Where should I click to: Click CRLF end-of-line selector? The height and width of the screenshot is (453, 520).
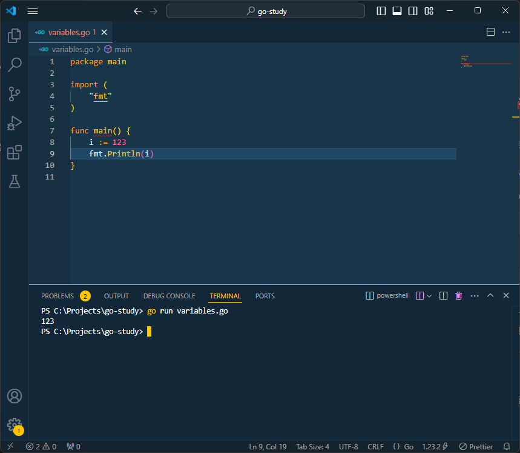(x=375, y=446)
